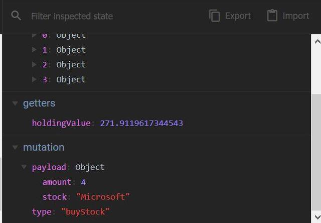Collapse the getters section
The height and width of the screenshot is (223, 321).
15,103
